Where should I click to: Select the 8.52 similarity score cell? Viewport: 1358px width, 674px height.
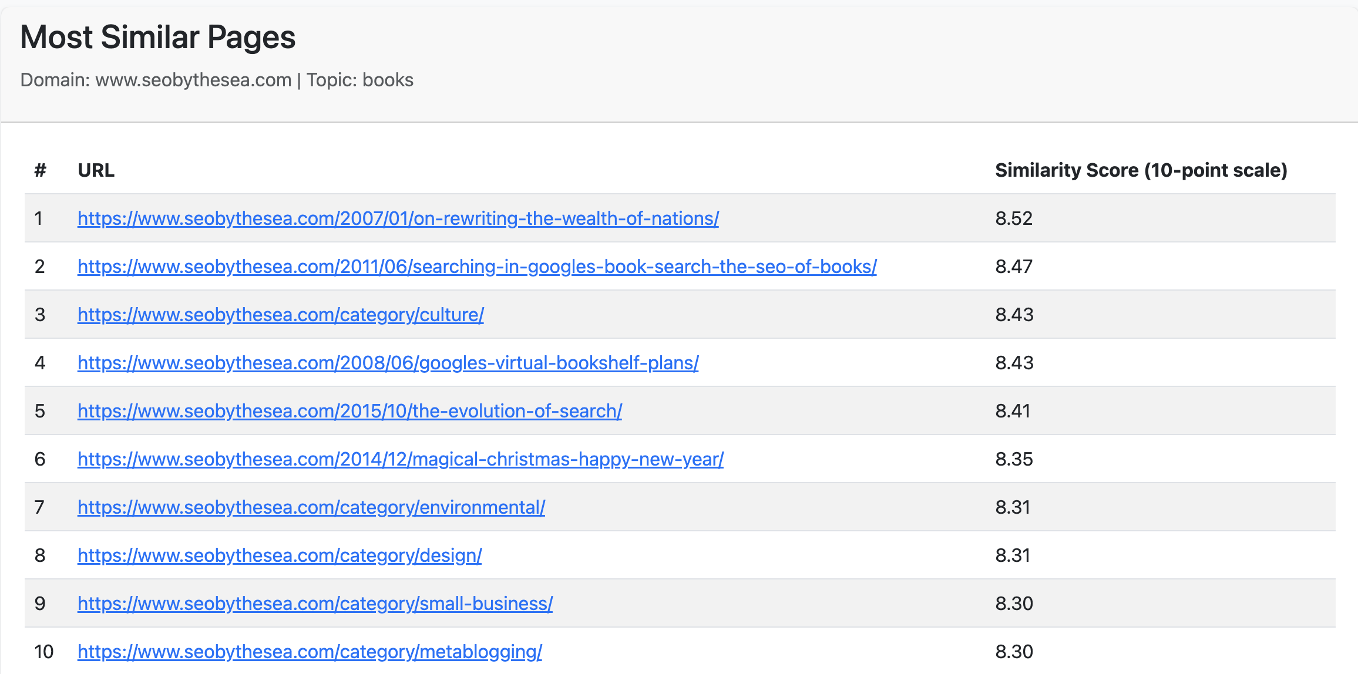[x=1014, y=218]
